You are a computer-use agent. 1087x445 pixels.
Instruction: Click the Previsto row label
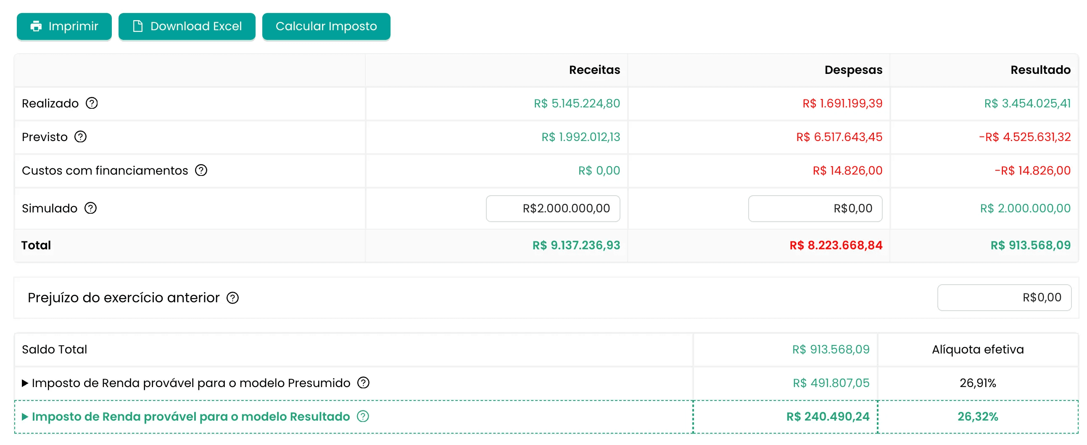coord(45,137)
